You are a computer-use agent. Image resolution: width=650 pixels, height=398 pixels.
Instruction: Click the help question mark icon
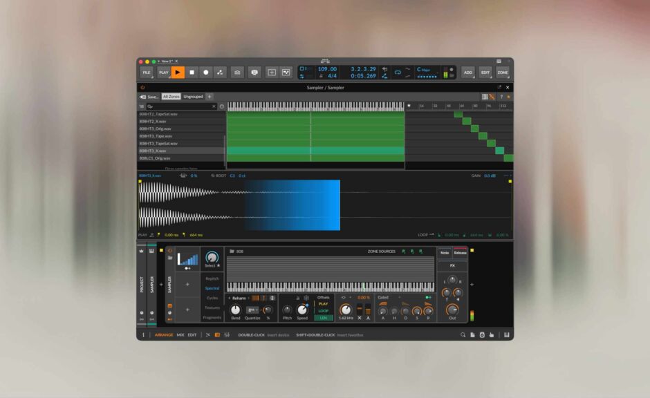501,97
